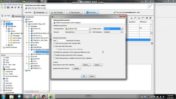This screenshot has height=99, width=176.
Task: Open the Handle cache dropdown
Action: coord(122,29)
